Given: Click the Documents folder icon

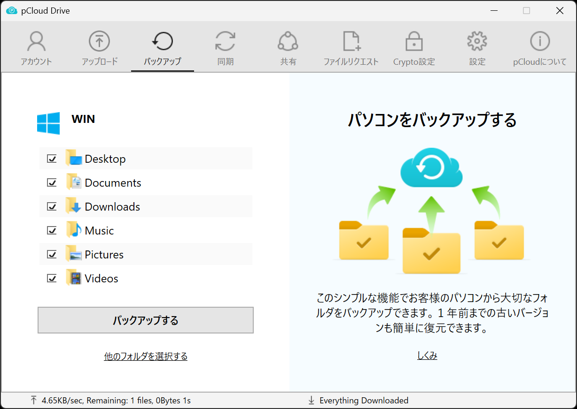Looking at the screenshot, I should click(x=74, y=182).
